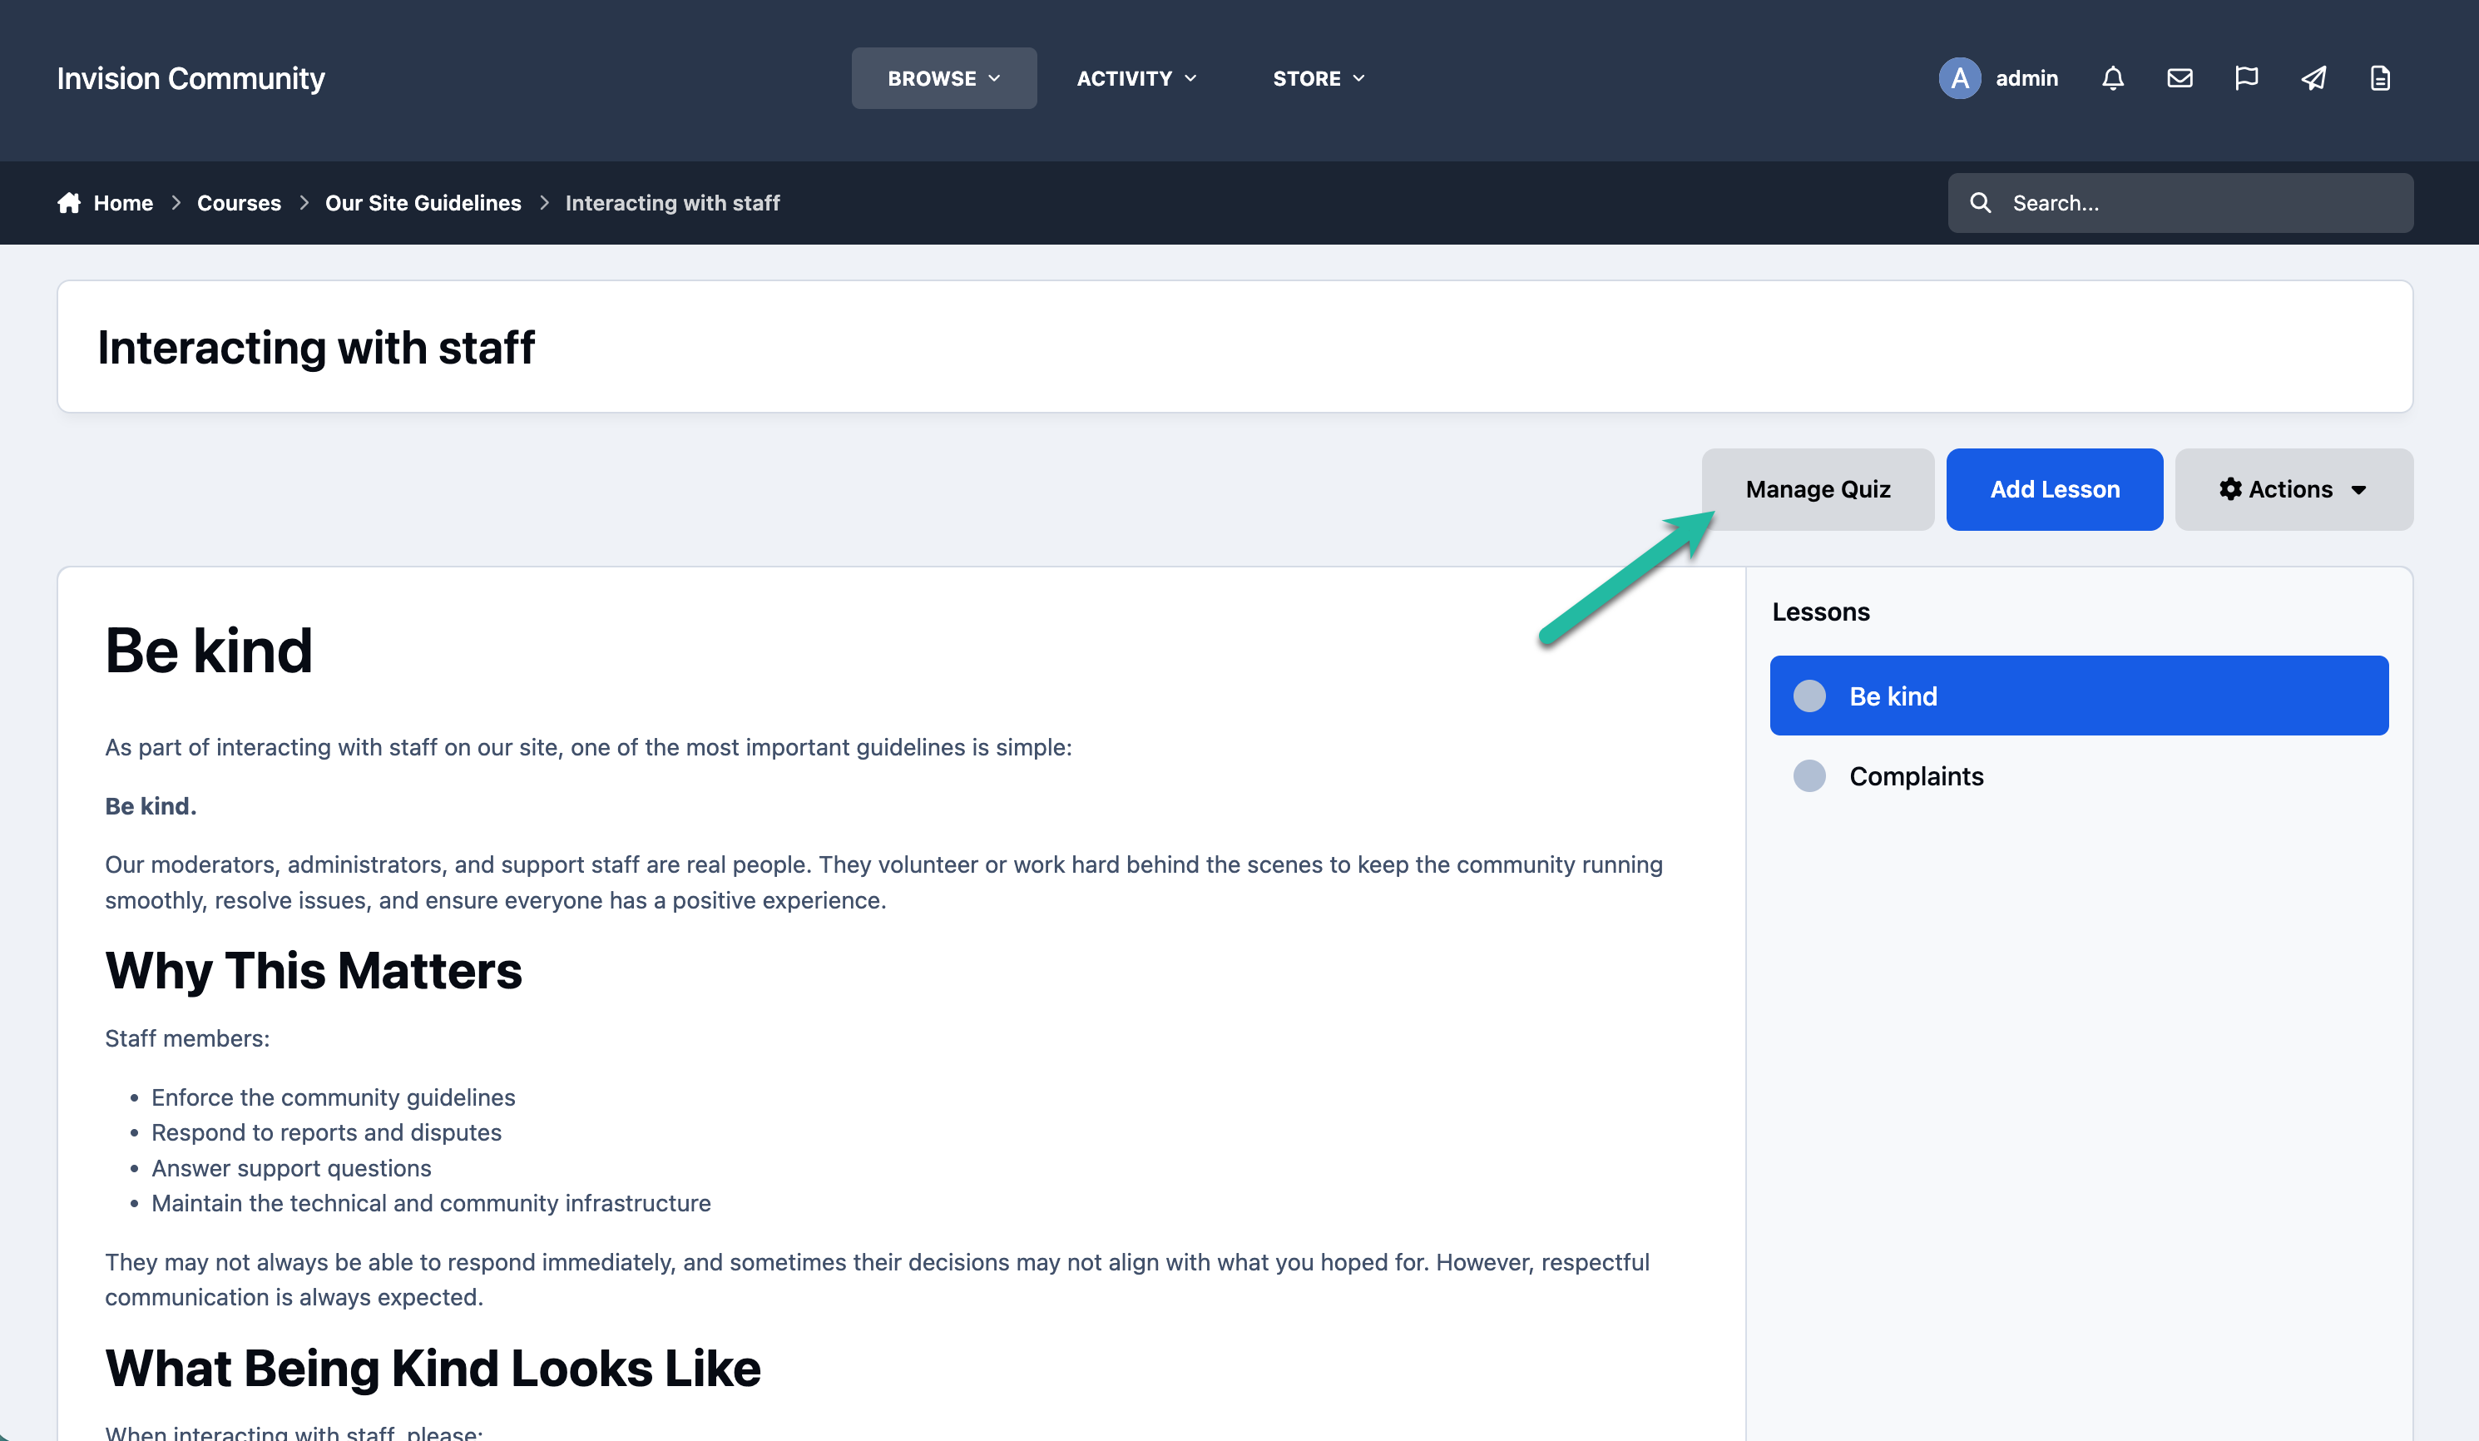Open the Actions dropdown caret

(x=2358, y=490)
